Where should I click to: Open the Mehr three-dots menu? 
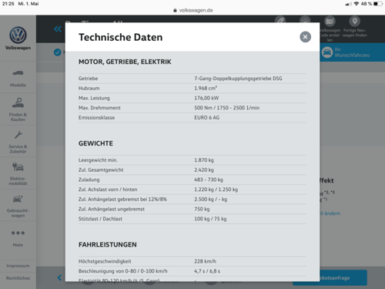[18, 233]
